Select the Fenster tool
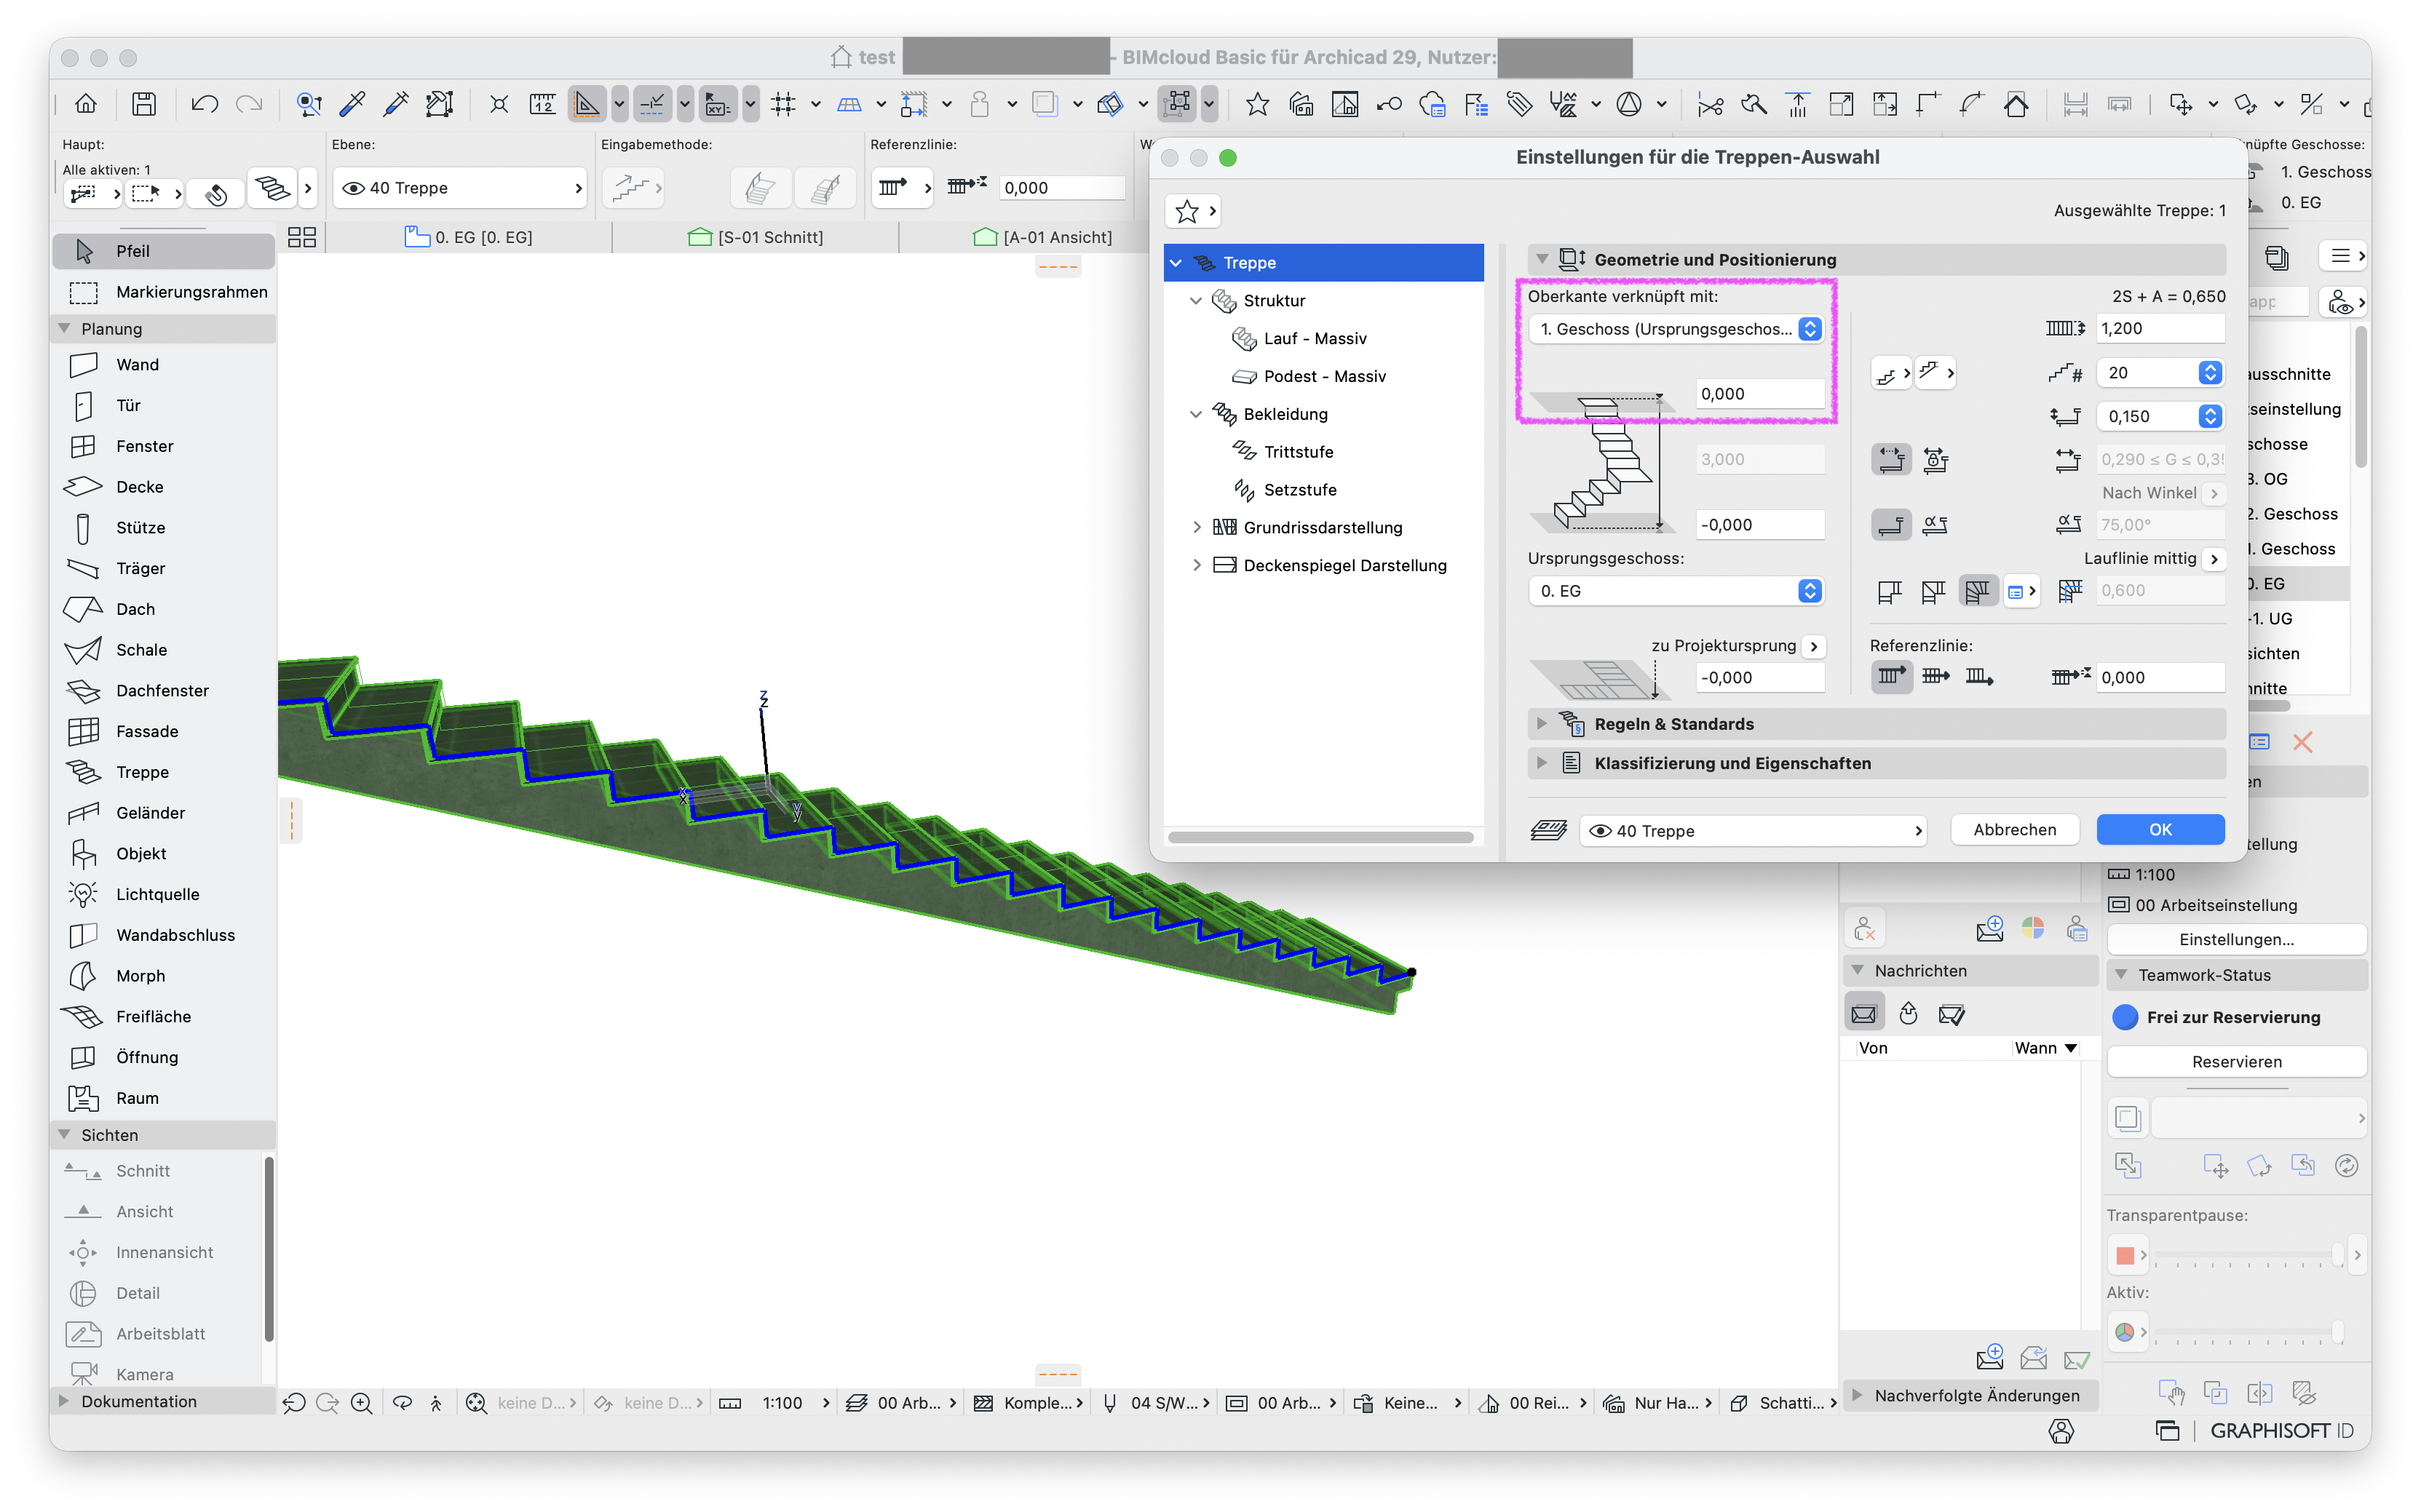The image size is (2421, 1512). 163,446
